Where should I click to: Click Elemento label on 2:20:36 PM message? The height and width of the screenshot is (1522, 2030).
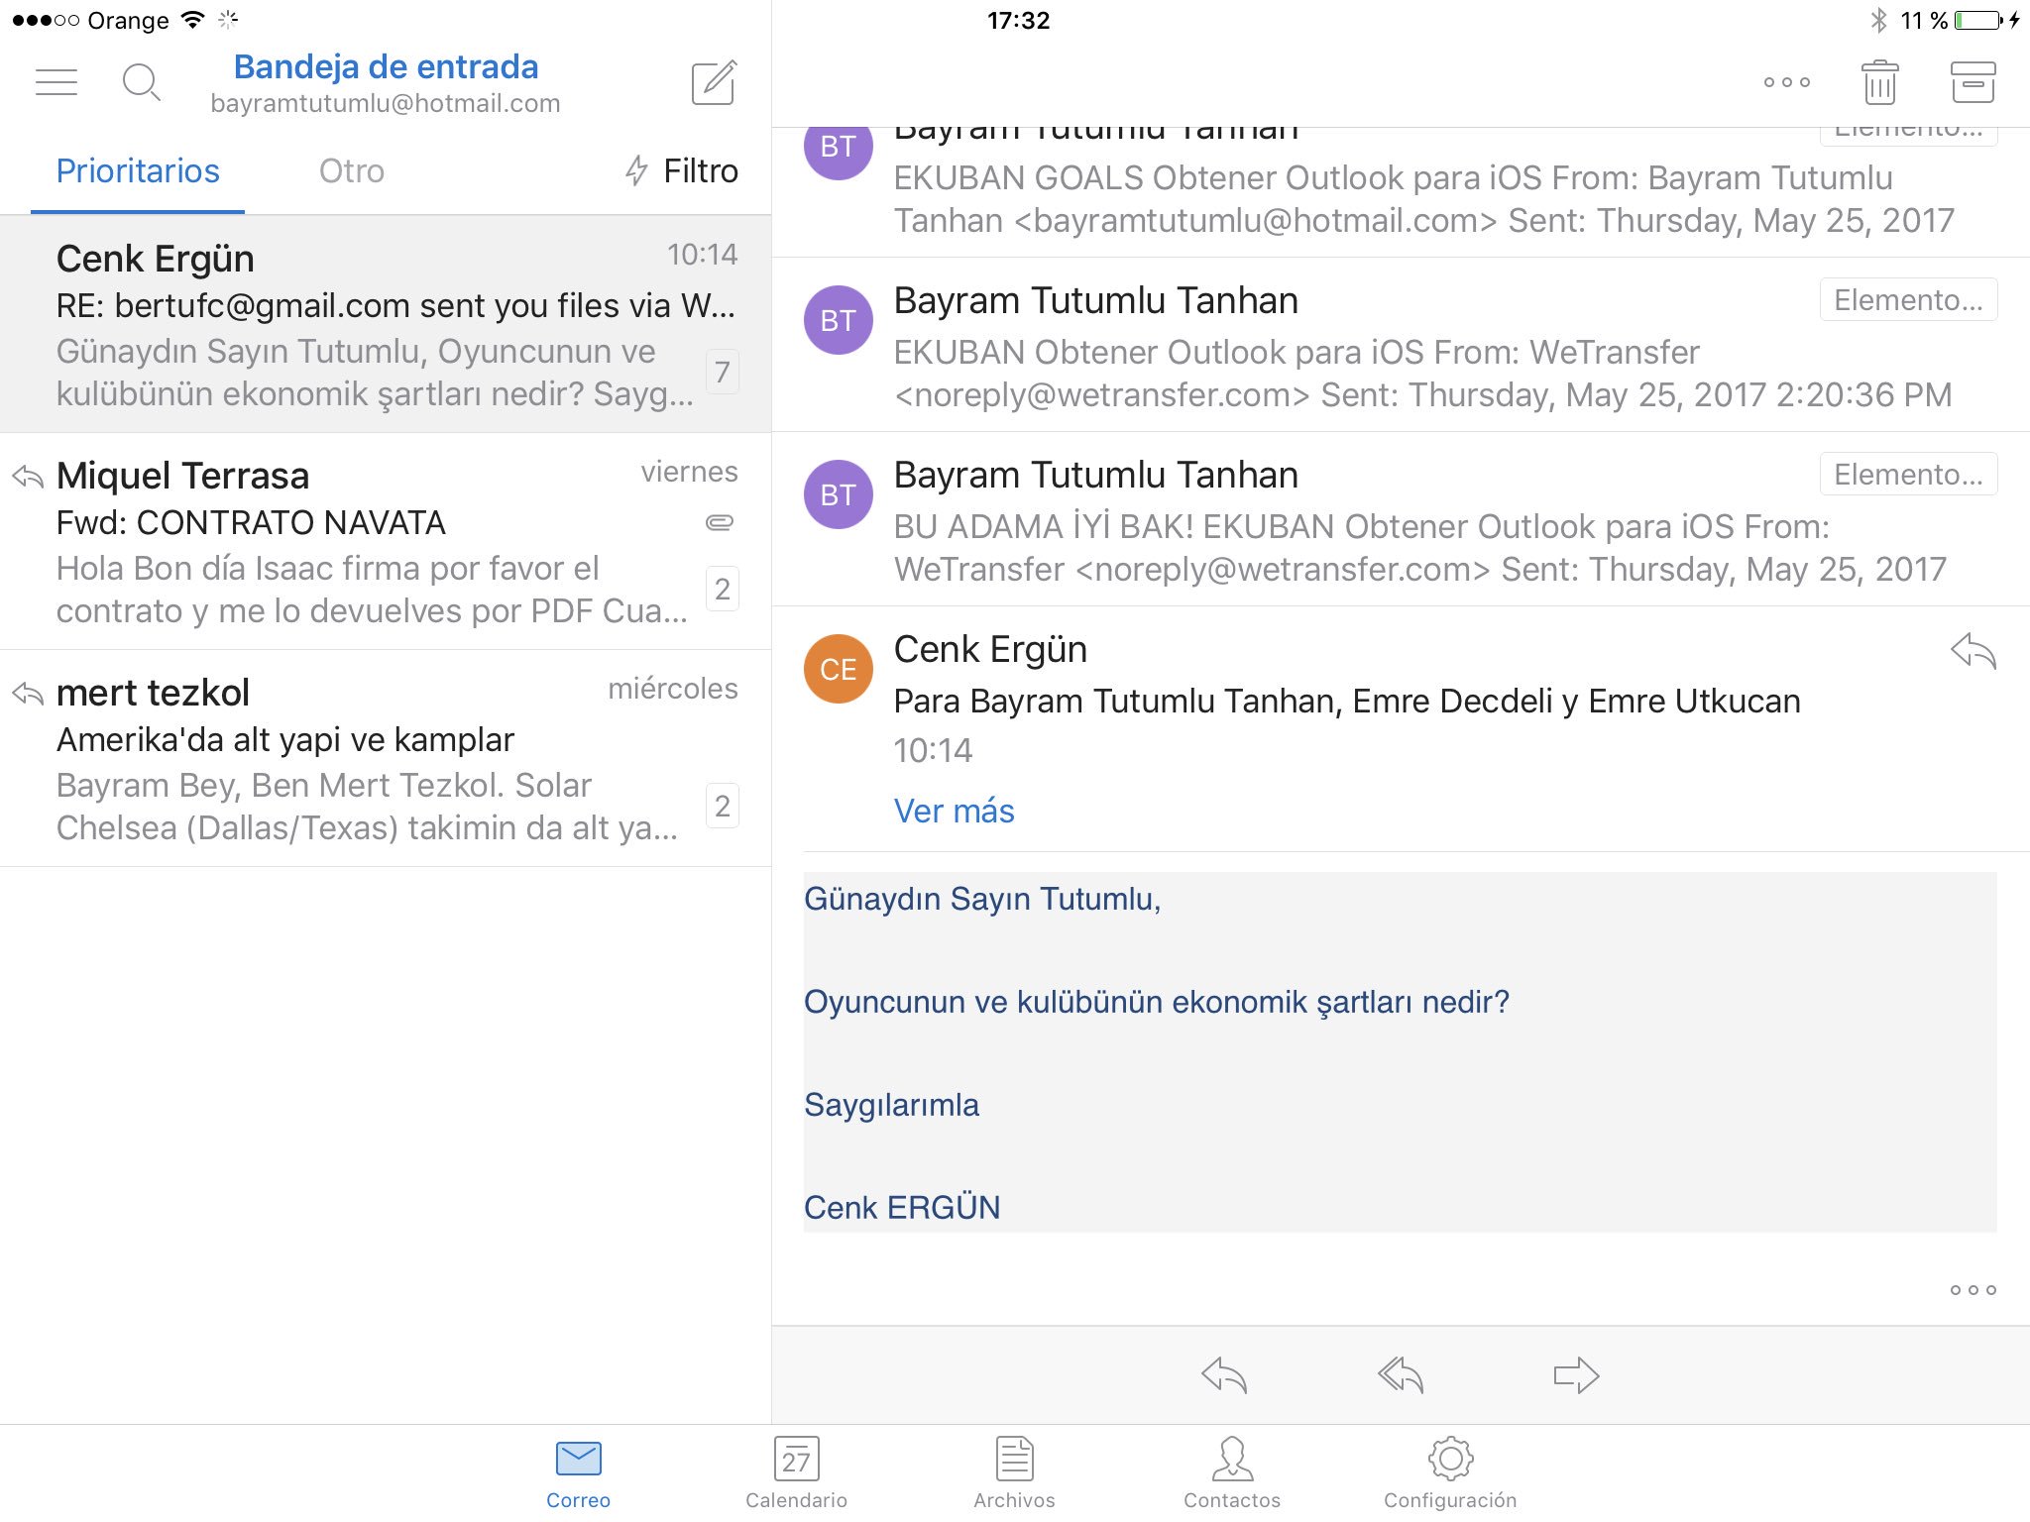(1908, 300)
